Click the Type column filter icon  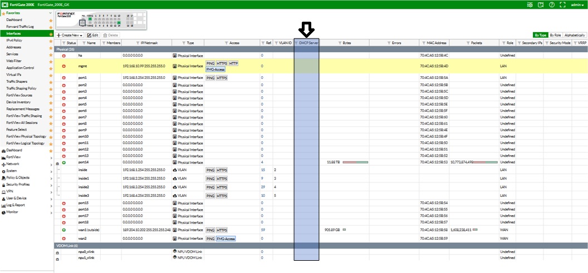pos(183,43)
